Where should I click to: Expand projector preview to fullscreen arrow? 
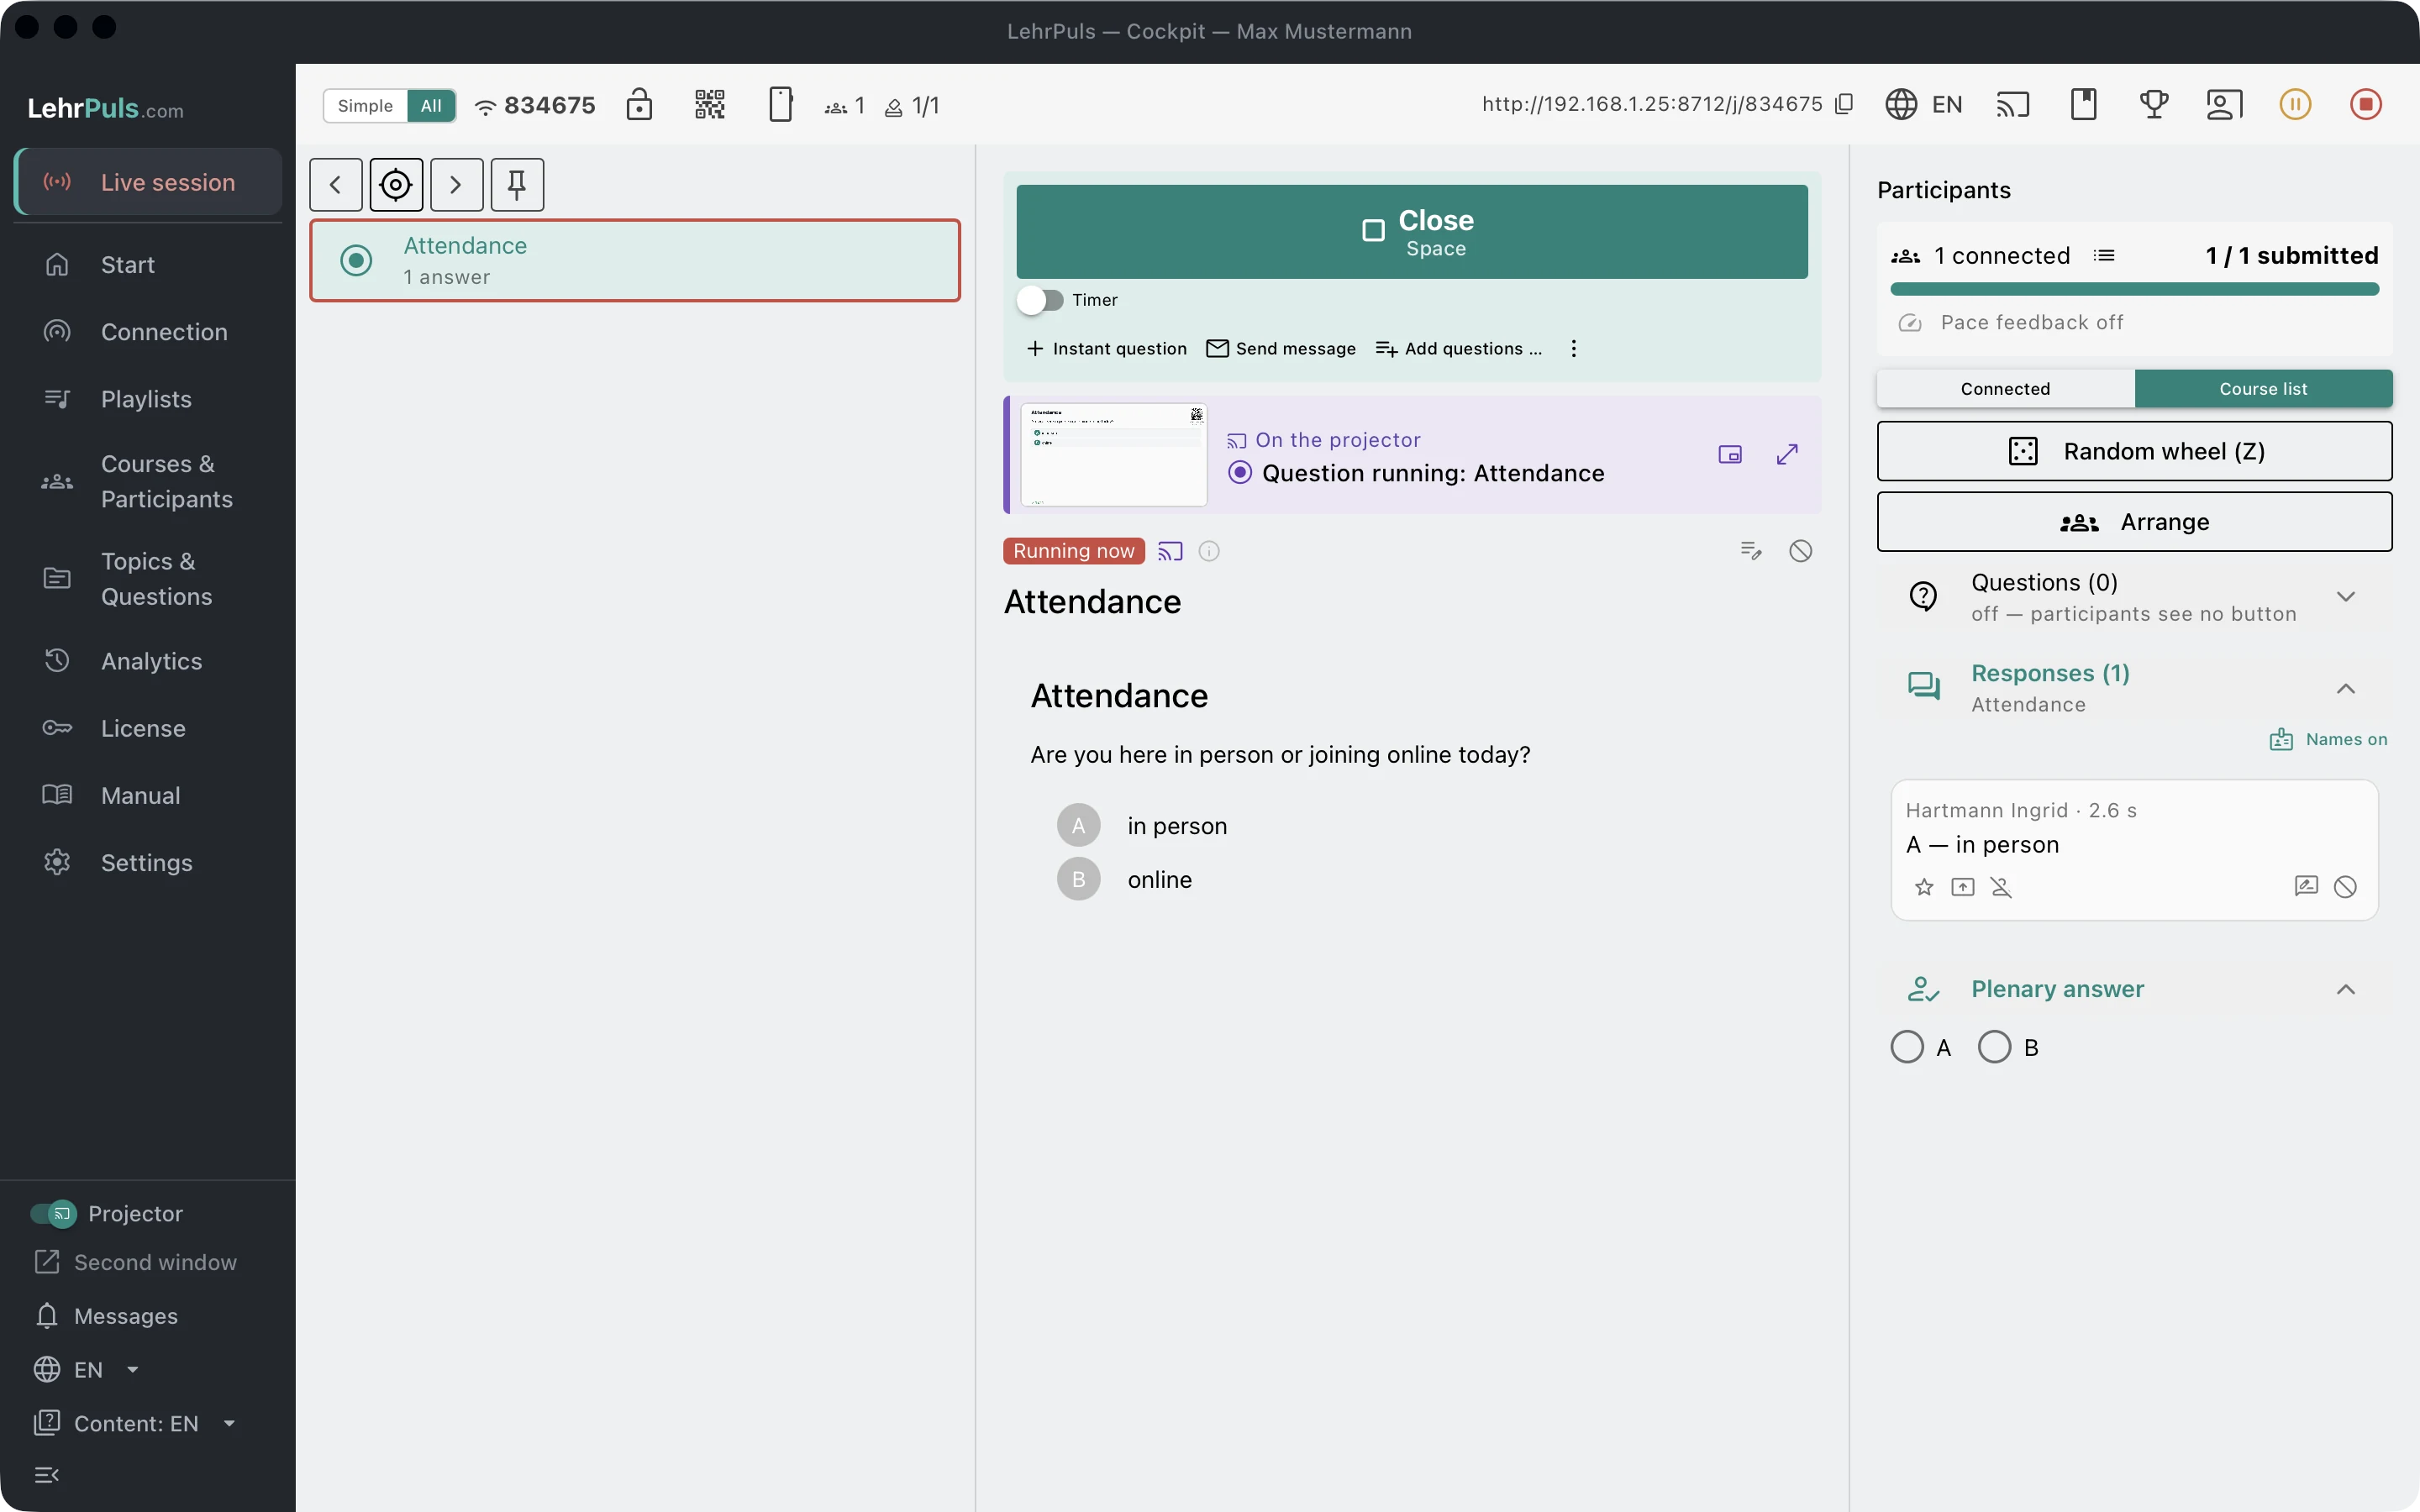1787,455
